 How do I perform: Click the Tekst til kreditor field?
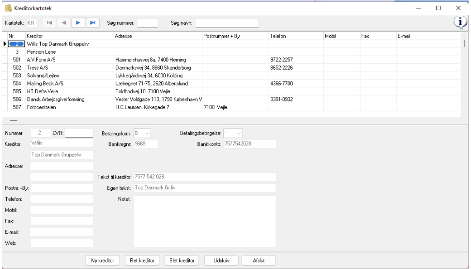[x=205, y=177]
